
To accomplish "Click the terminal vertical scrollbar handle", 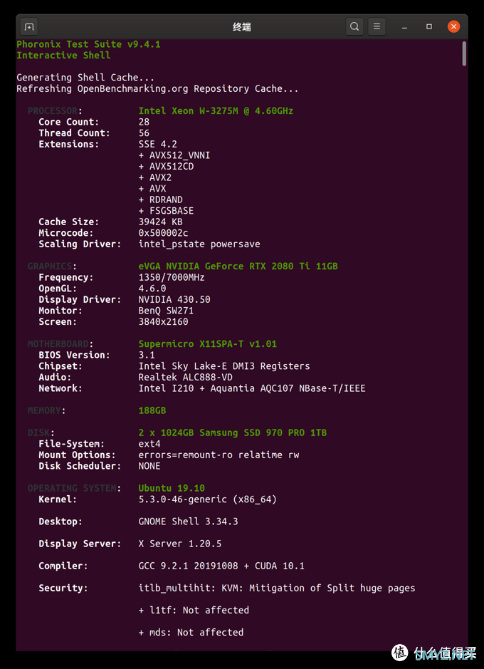I will coord(464,53).
